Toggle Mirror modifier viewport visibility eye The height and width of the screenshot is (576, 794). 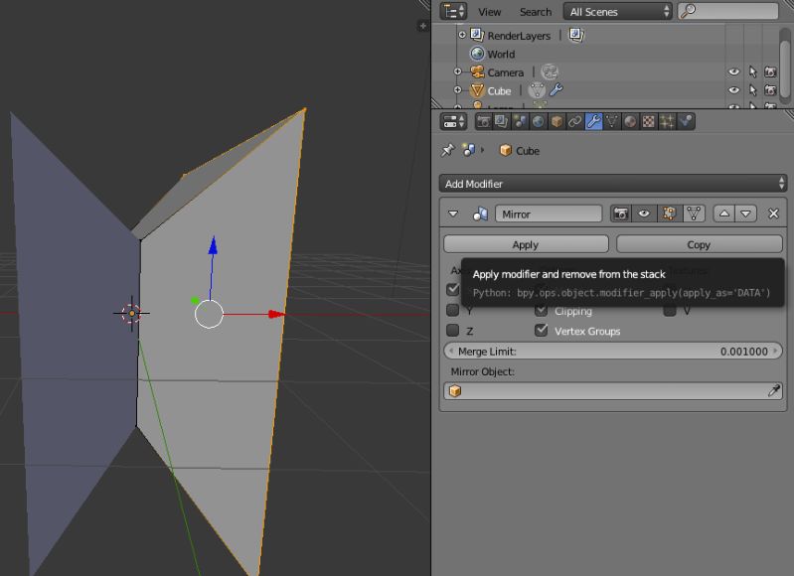[644, 214]
